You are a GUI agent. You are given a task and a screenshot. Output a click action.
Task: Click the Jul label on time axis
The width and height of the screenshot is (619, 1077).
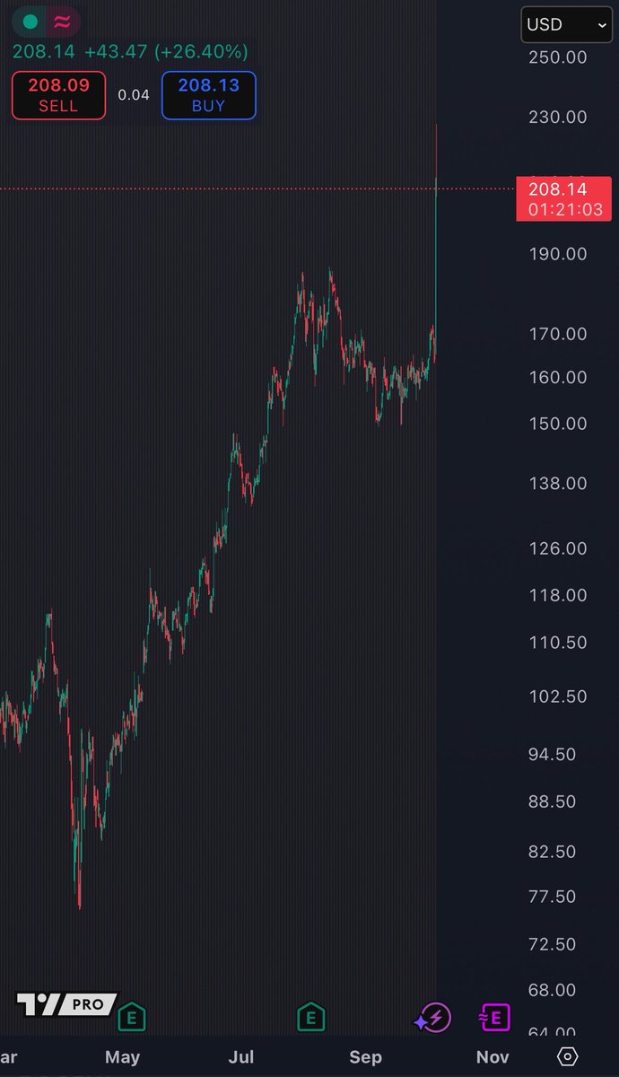pyautogui.click(x=241, y=1056)
